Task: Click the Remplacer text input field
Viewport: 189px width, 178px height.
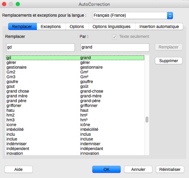Action: click(40, 47)
